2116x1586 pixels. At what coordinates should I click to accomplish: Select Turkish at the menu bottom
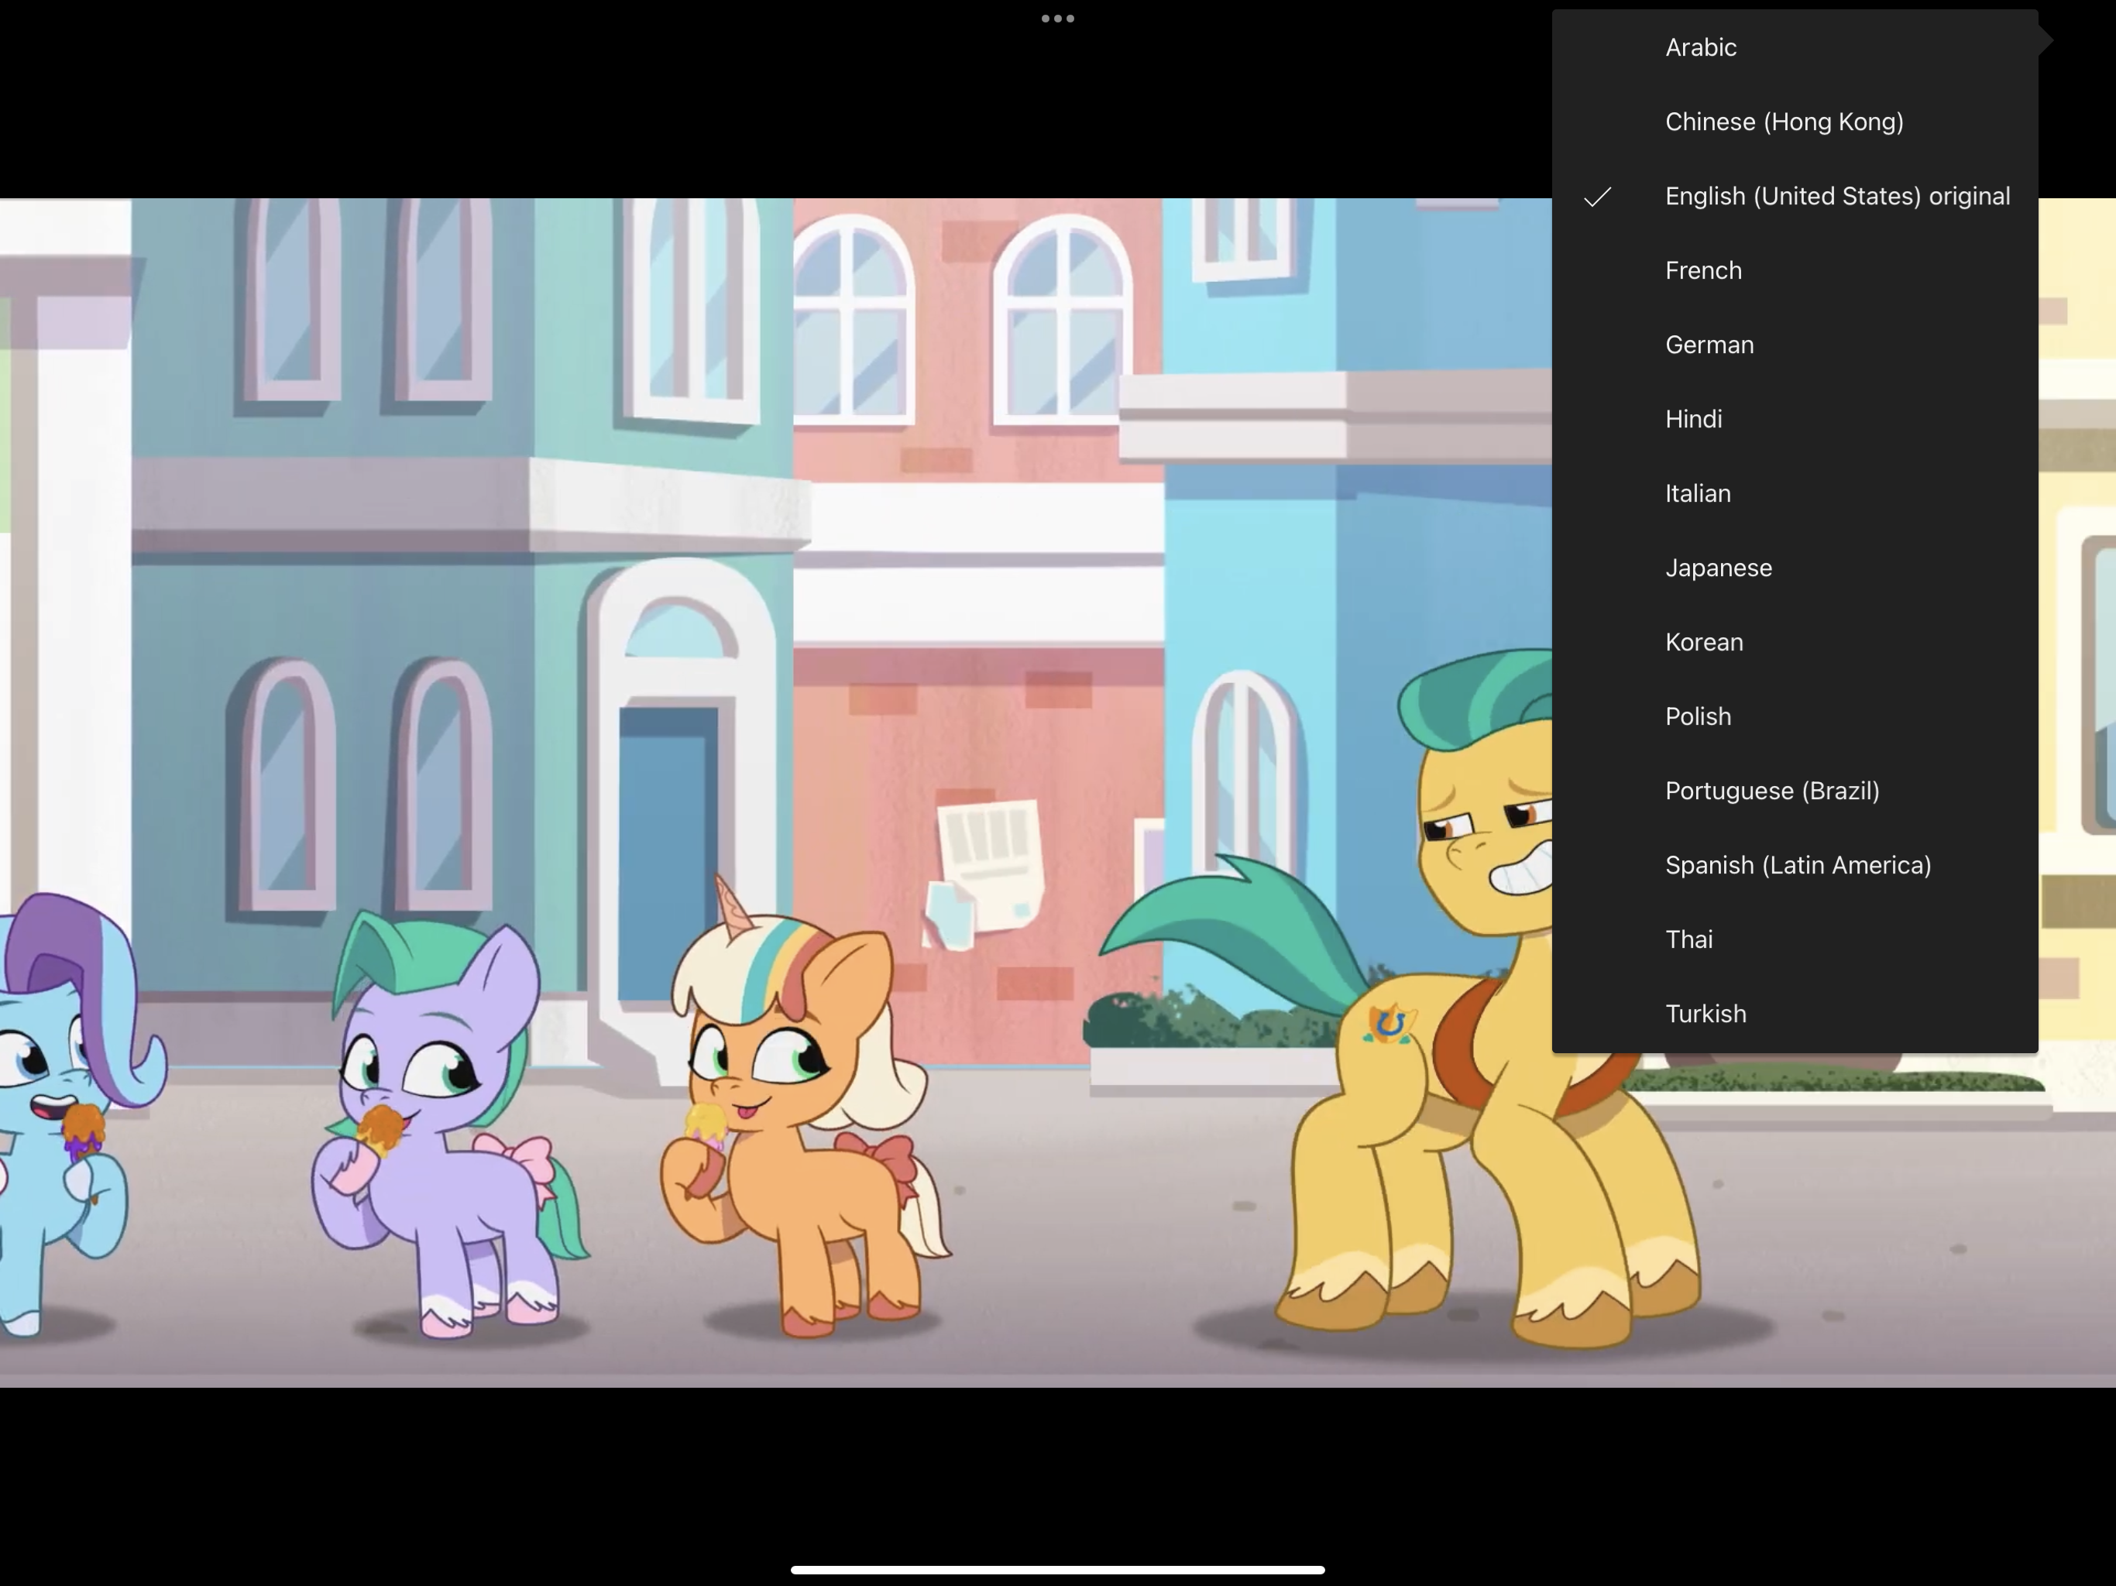[x=1705, y=1014]
